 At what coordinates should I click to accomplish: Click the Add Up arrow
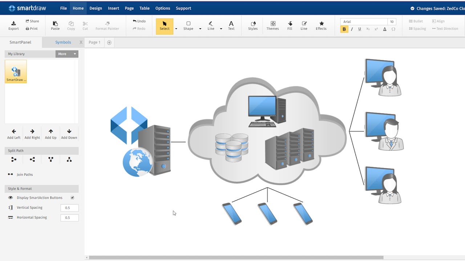point(50,134)
